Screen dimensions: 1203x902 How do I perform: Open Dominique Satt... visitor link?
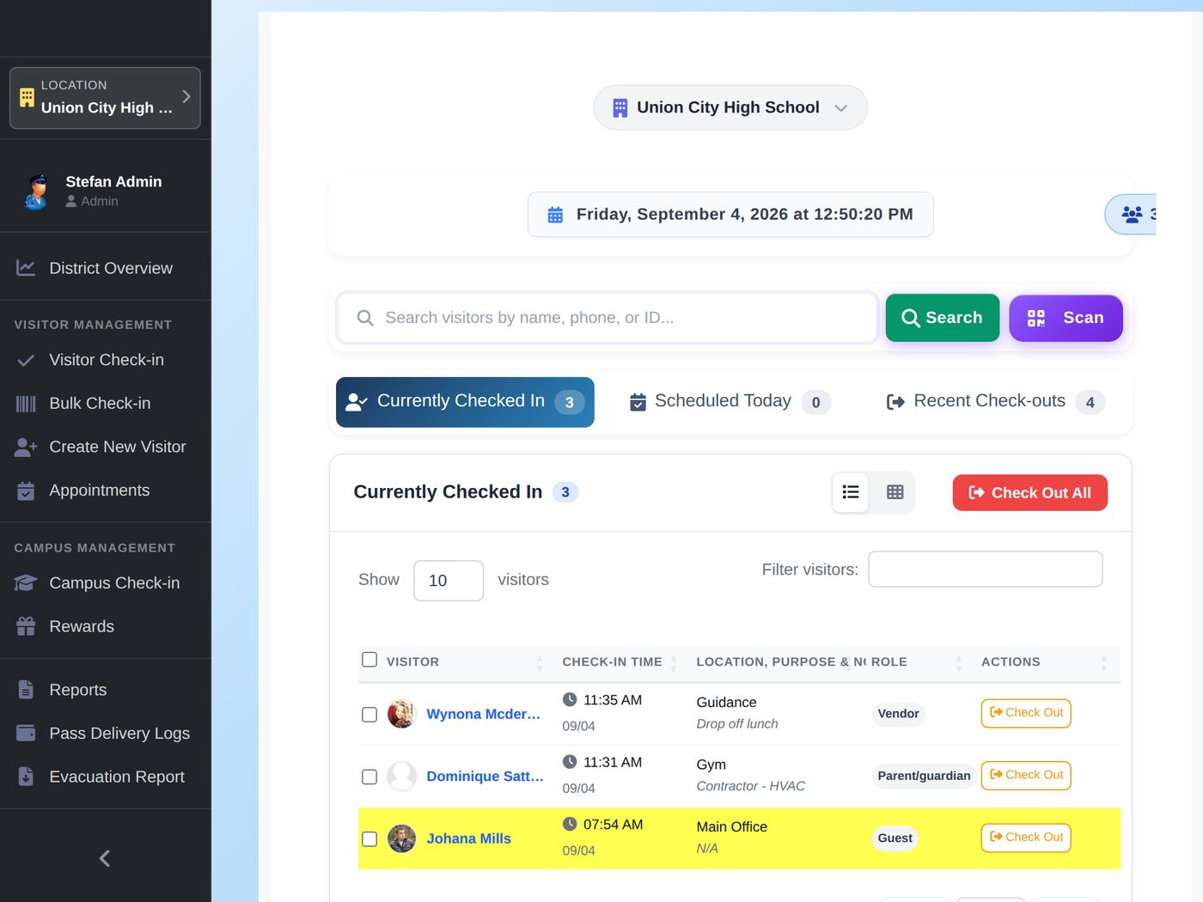485,777
